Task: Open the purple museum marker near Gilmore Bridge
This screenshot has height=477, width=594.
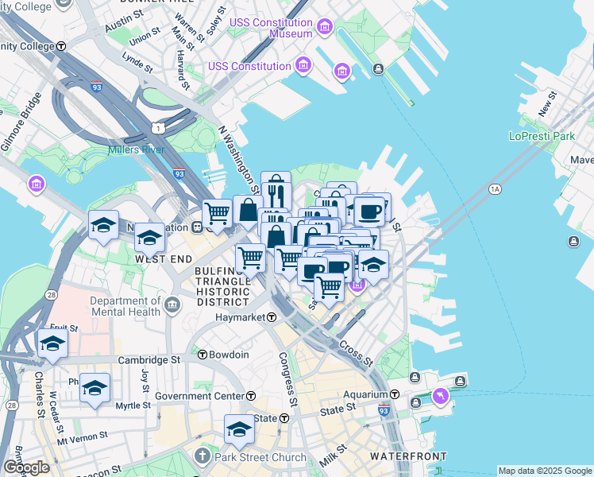Action: [37, 184]
